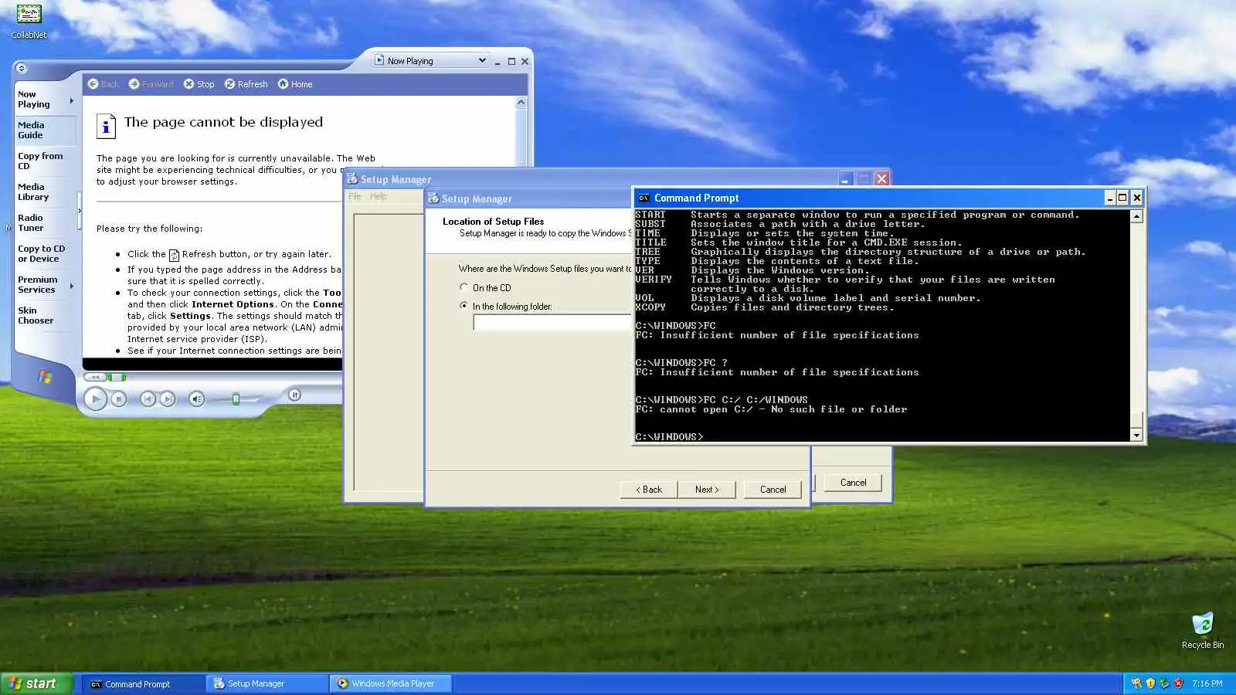Screen dimensions: 1236x695
Task: Open the Media Library tab
Action: 46,192
